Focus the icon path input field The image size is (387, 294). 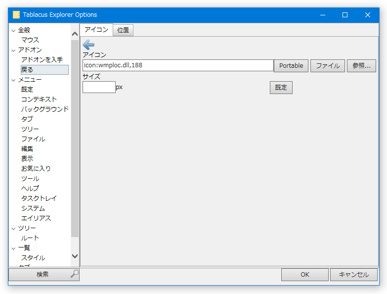(178, 65)
